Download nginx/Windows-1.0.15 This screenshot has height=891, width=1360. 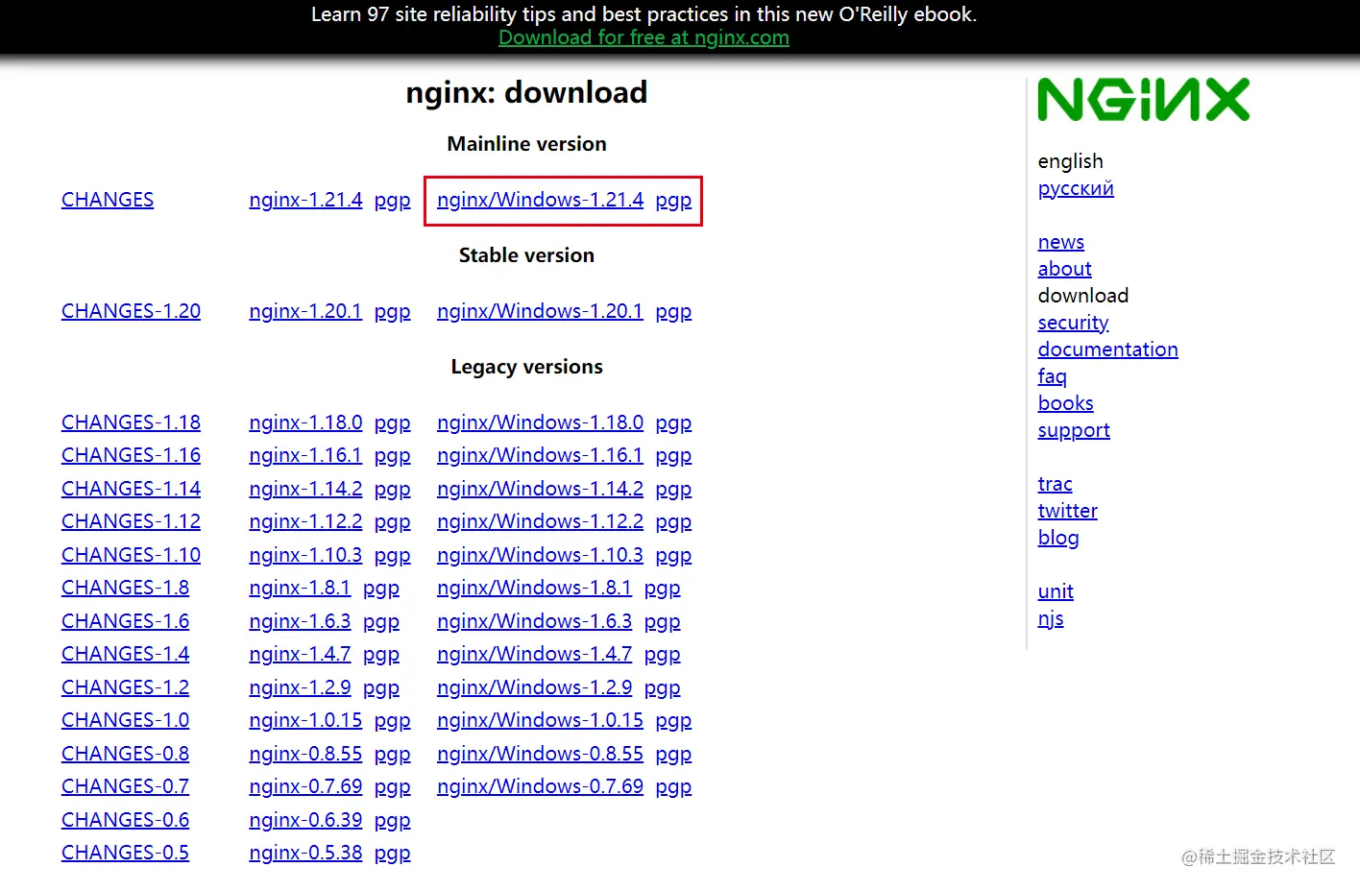[x=540, y=720]
